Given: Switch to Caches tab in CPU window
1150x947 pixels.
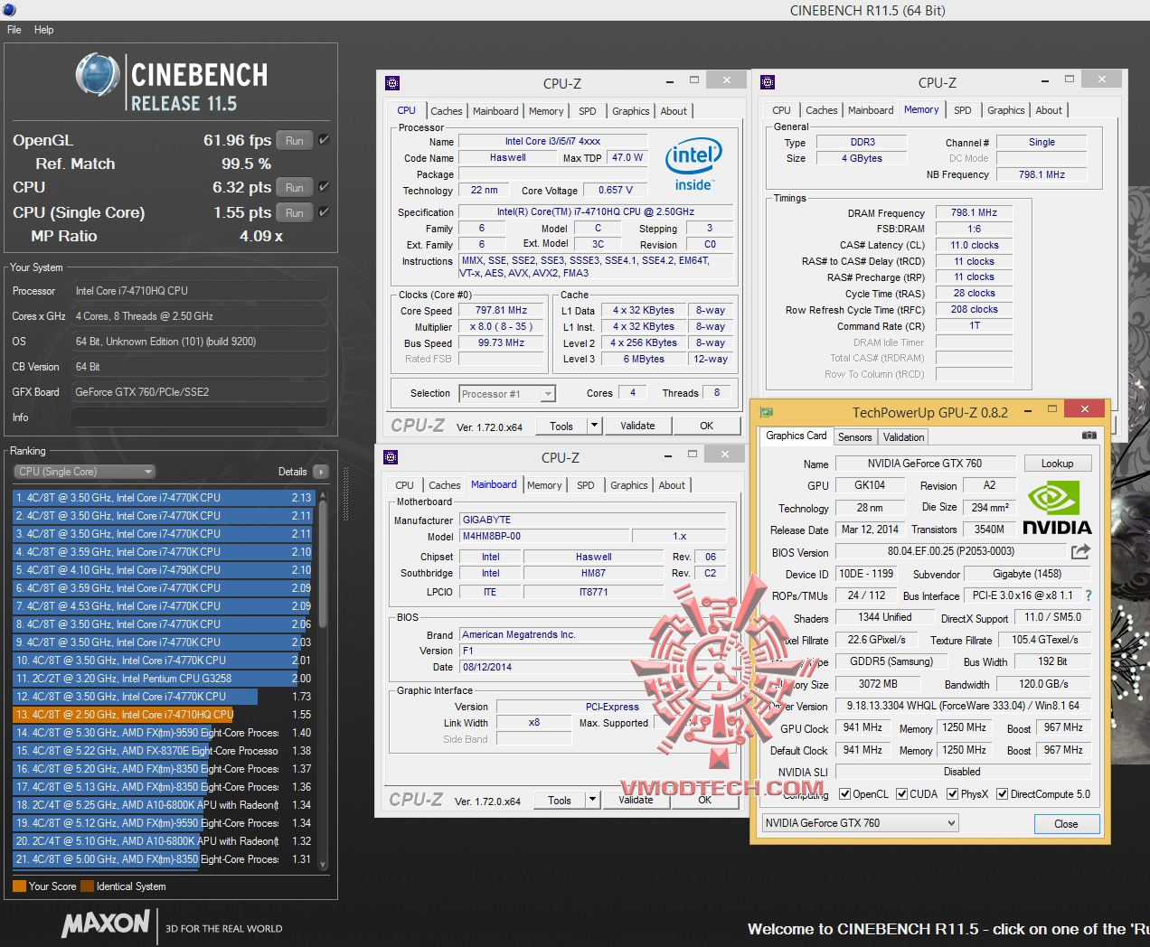Looking at the screenshot, I should 446,111.
